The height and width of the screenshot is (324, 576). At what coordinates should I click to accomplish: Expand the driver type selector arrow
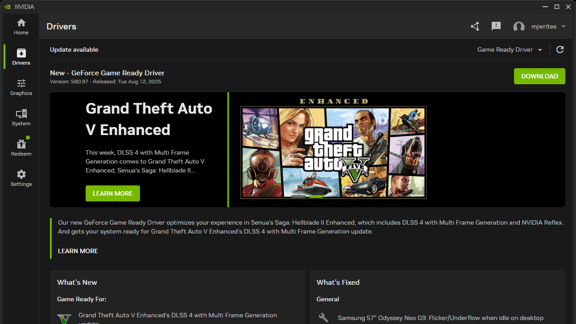[x=539, y=50]
